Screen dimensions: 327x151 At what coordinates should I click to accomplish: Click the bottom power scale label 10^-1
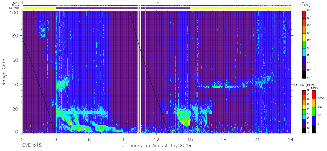tap(310, 77)
